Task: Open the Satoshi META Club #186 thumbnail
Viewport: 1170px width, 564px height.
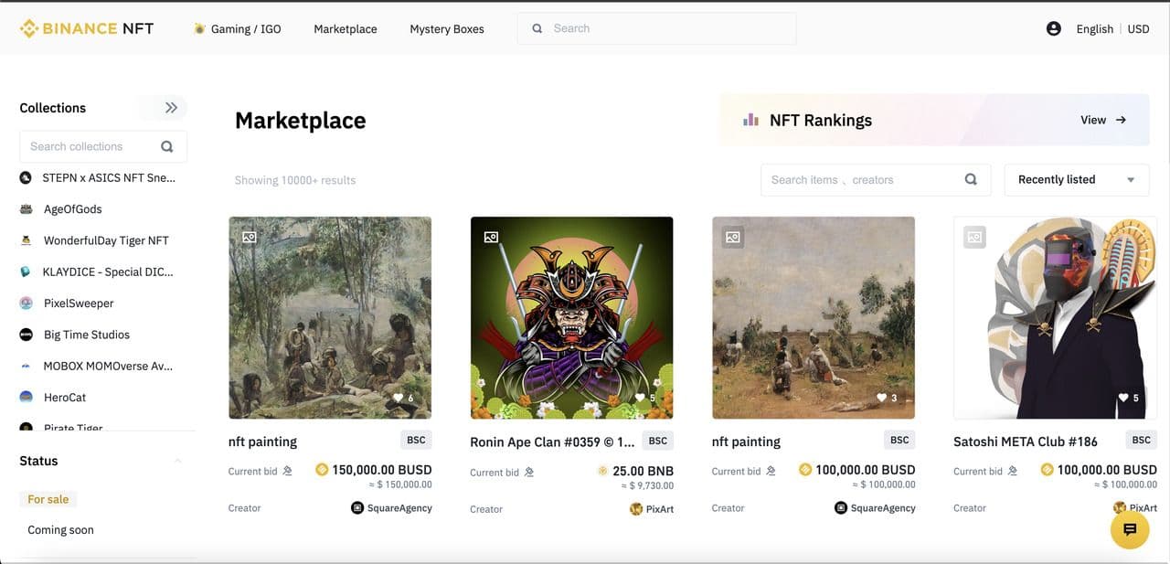Action: 1054,317
